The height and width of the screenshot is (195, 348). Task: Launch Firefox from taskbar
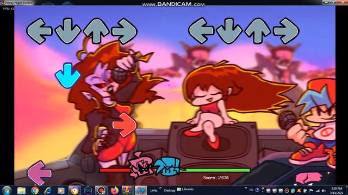[115, 190]
